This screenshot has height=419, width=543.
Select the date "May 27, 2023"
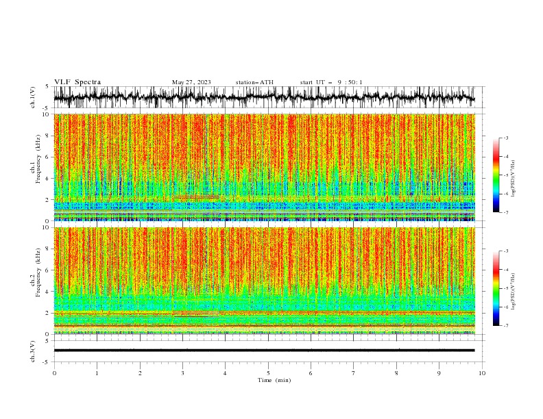pos(191,82)
